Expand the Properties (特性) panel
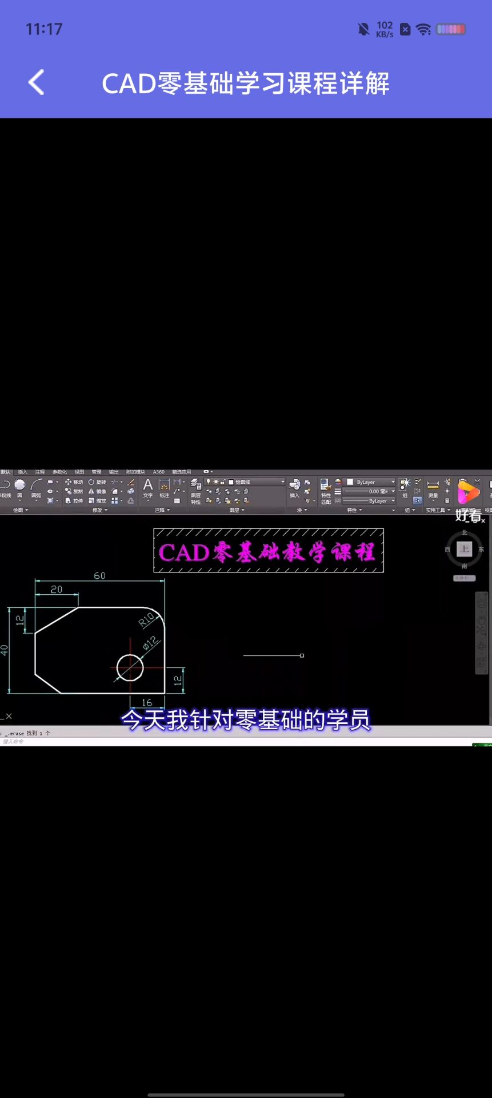Viewport: 492px width, 1098px height. coord(355,510)
